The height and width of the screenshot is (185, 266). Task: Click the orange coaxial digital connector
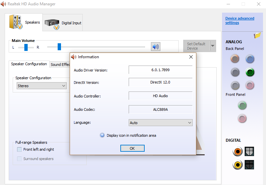point(238,151)
